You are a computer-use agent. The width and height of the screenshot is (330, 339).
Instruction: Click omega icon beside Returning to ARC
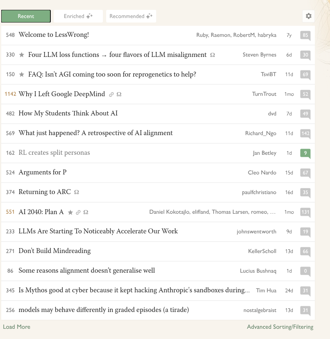(x=76, y=192)
